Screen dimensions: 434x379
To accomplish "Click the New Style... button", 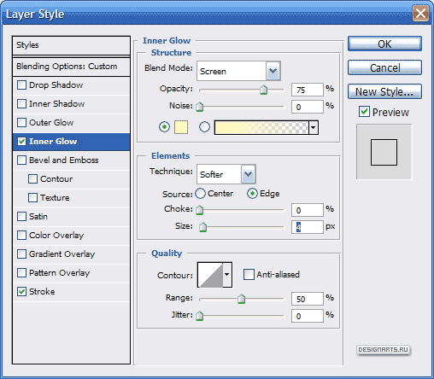I will [384, 91].
